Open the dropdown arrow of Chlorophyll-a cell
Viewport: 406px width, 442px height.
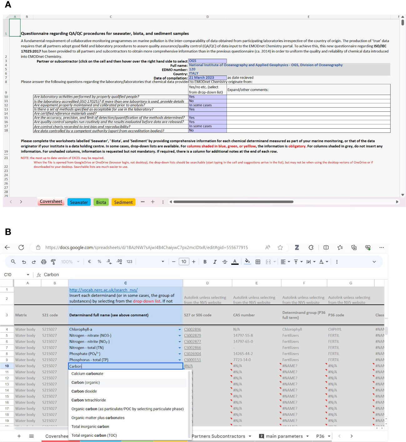(180, 330)
